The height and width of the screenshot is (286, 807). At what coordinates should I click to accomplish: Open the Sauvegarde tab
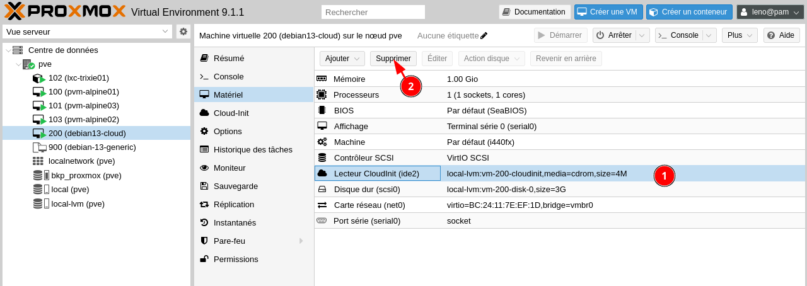point(235,186)
